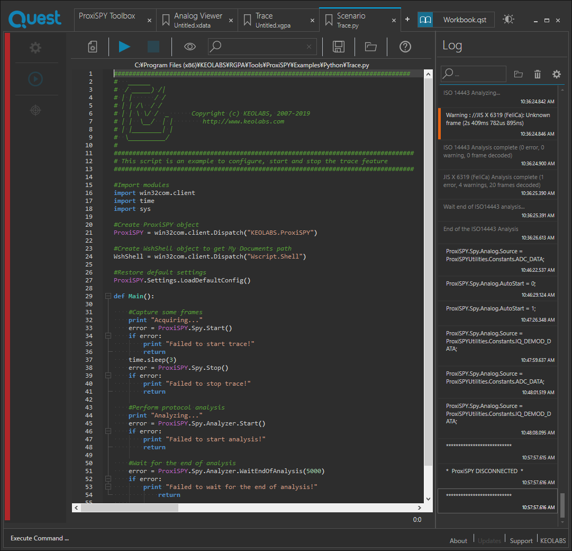The width and height of the screenshot is (572, 551).
Task: Run the script with the play button
Action: [x=124, y=47]
